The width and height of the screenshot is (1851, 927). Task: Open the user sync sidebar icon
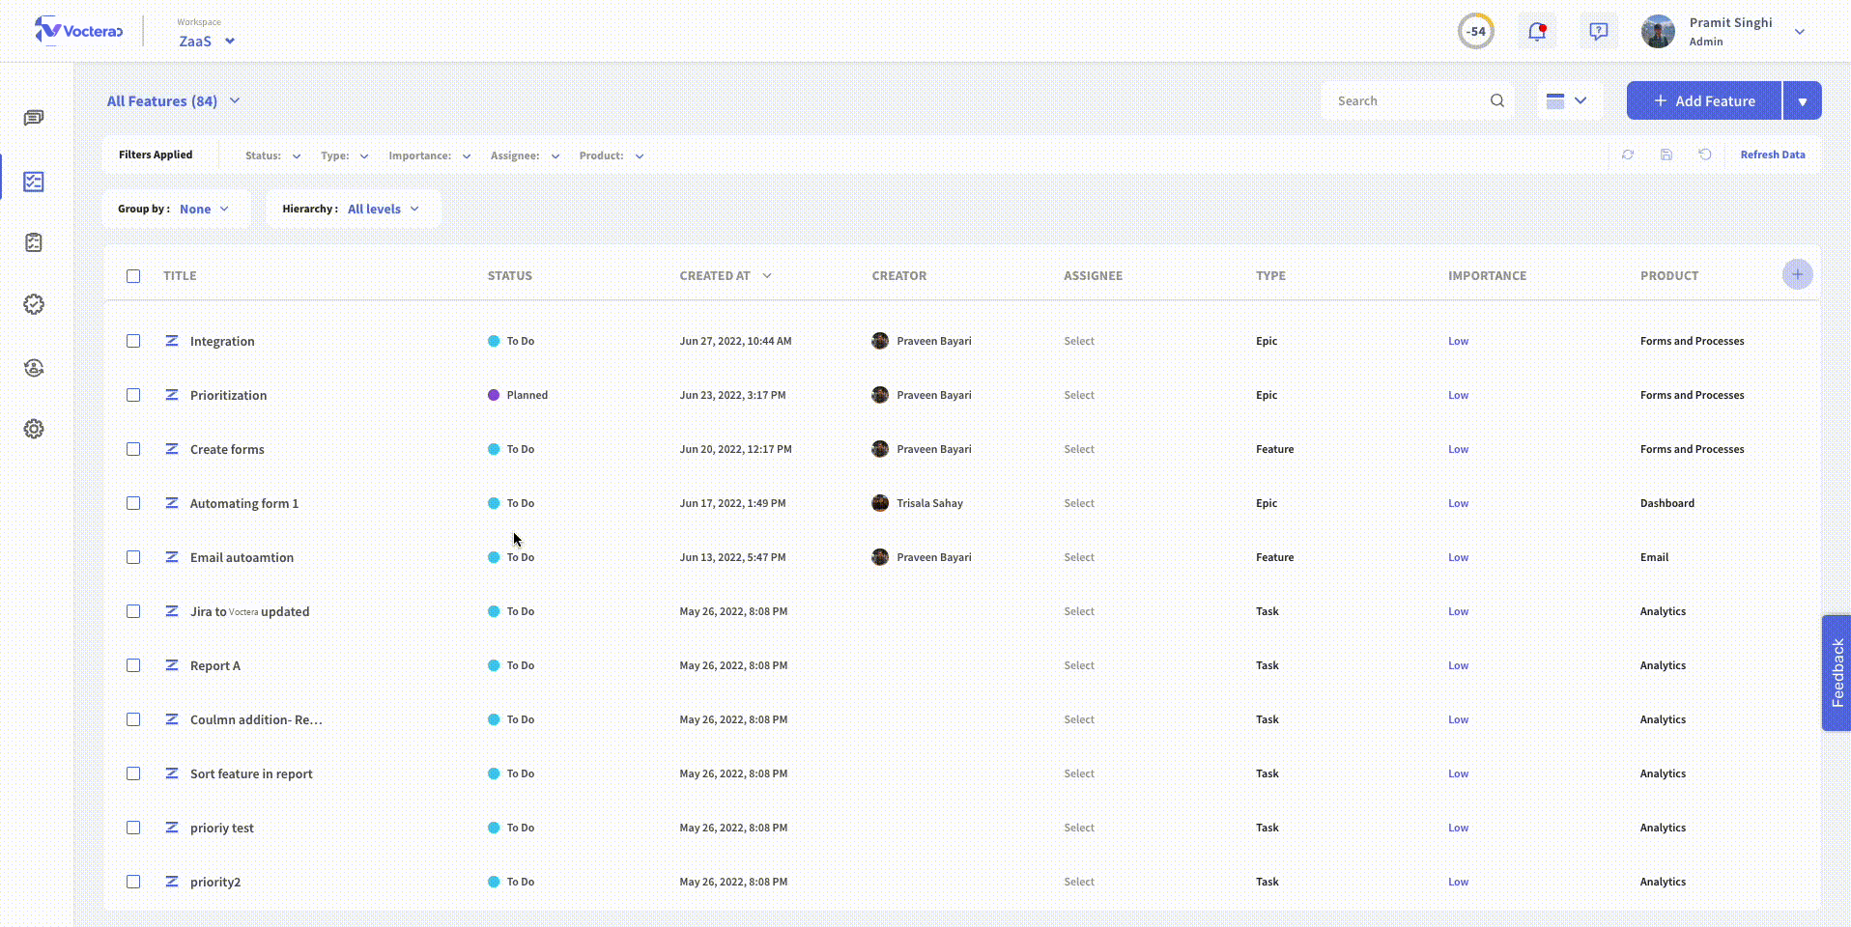34,368
